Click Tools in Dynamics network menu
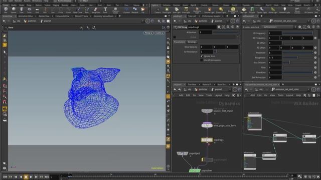The image size is (321, 180). point(209,95)
